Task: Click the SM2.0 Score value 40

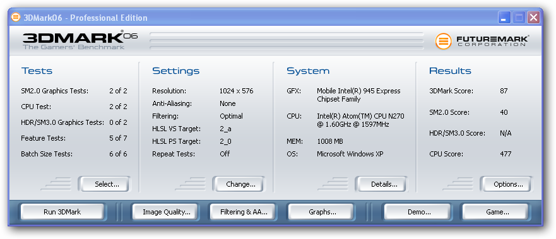Action: coord(504,113)
